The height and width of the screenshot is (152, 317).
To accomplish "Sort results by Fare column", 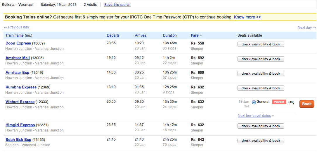I will [195, 35].
